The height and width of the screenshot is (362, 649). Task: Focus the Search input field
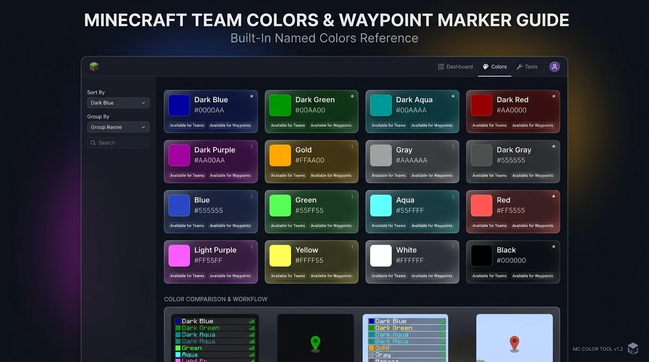pos(118,143)
